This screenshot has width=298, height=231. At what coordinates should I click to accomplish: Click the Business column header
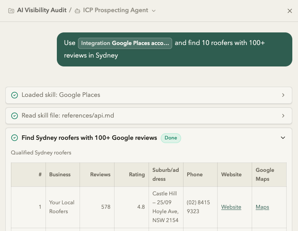(x=63, y=175)
